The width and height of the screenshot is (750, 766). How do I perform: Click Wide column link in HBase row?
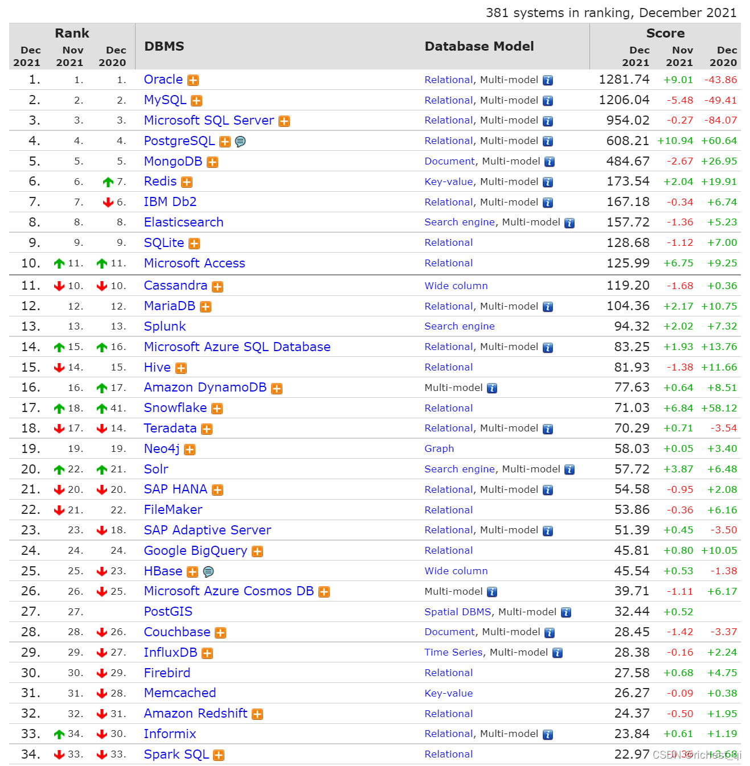[x=456, y=571]
